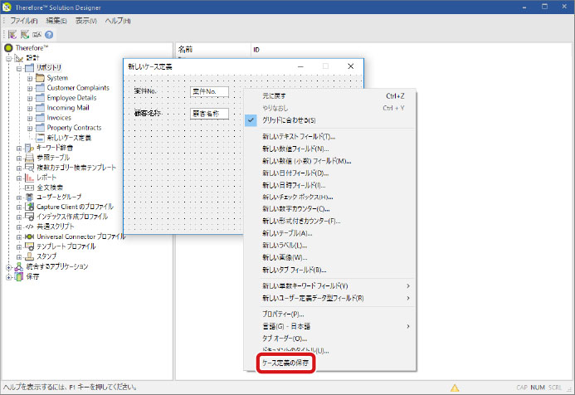Click the yellow warning icon in status bar
This screenshot has height=395, width=575.
click(455, 388)
